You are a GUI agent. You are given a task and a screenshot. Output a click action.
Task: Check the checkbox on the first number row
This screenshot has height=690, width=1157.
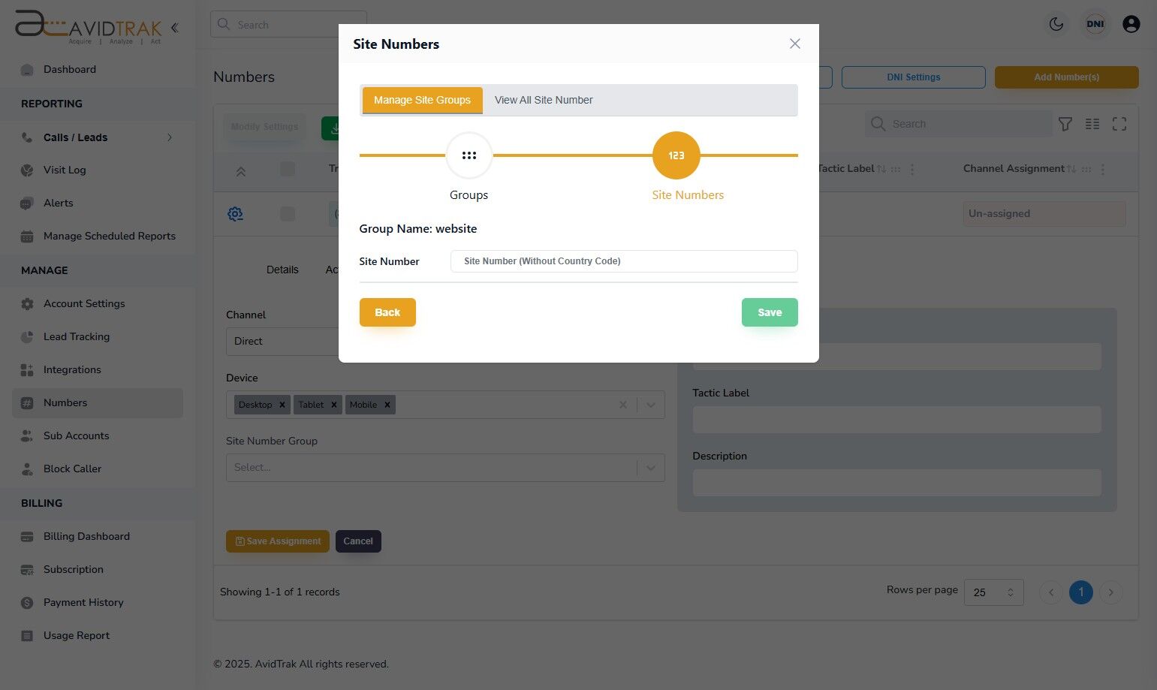pos(288,213)
